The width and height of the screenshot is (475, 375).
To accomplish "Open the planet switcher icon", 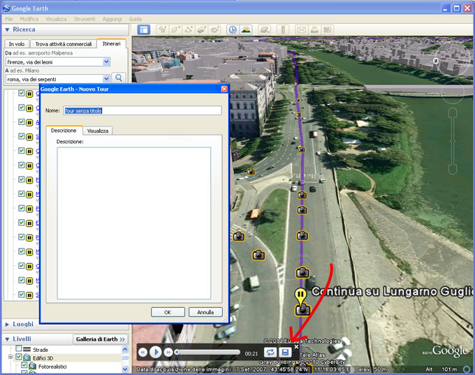I will [264, 30].
